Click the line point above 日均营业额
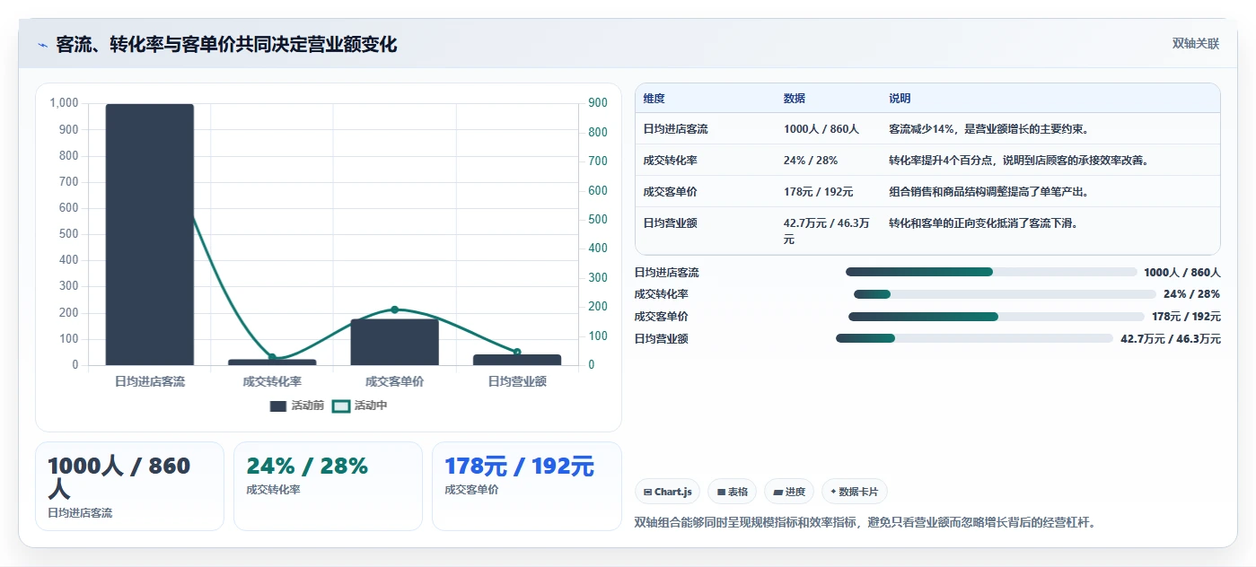 [517, 352]
